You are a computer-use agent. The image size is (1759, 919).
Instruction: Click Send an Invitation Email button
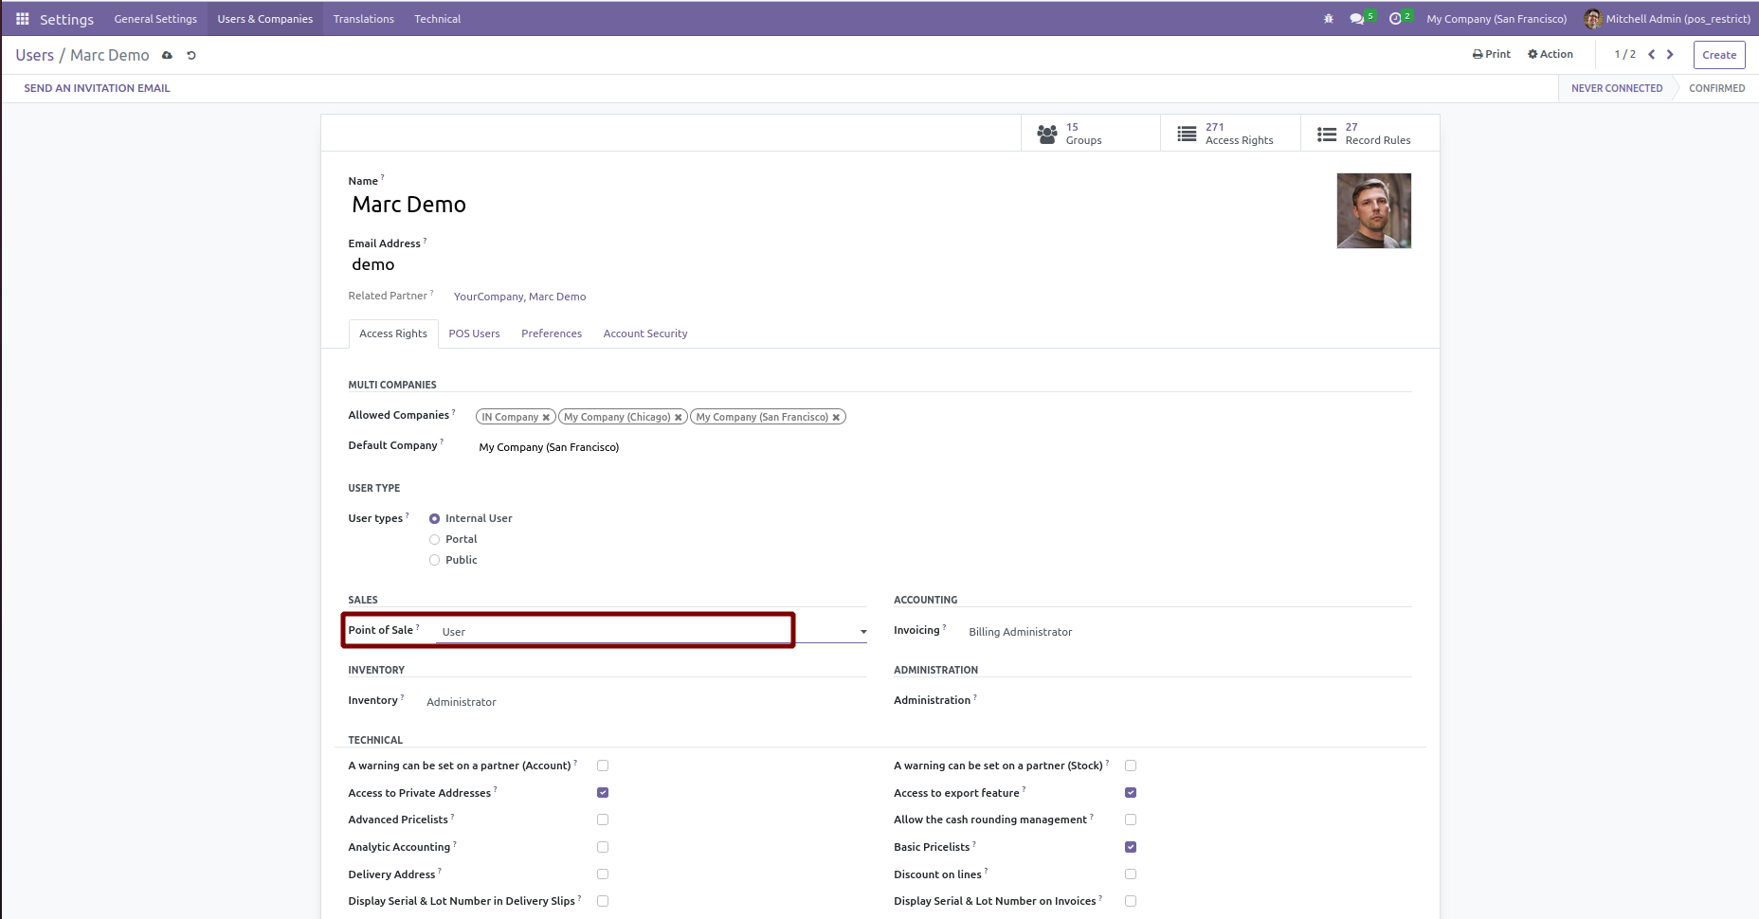[97, 88]
